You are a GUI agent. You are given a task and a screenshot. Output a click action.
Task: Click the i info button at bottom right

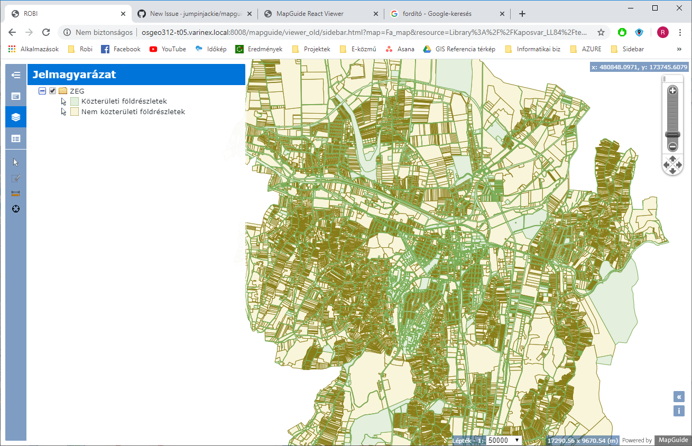pos(679,411)
